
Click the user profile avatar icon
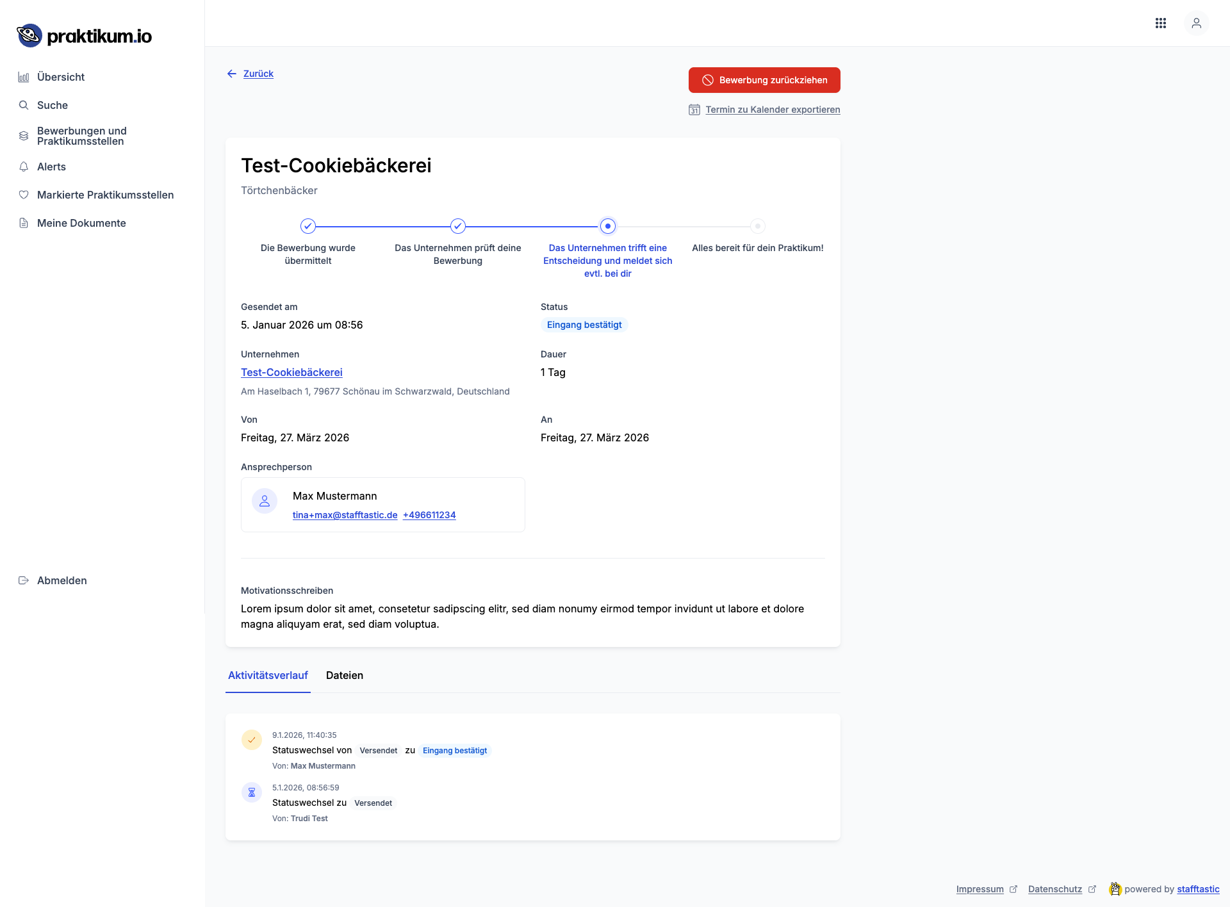pos(1196,23)
